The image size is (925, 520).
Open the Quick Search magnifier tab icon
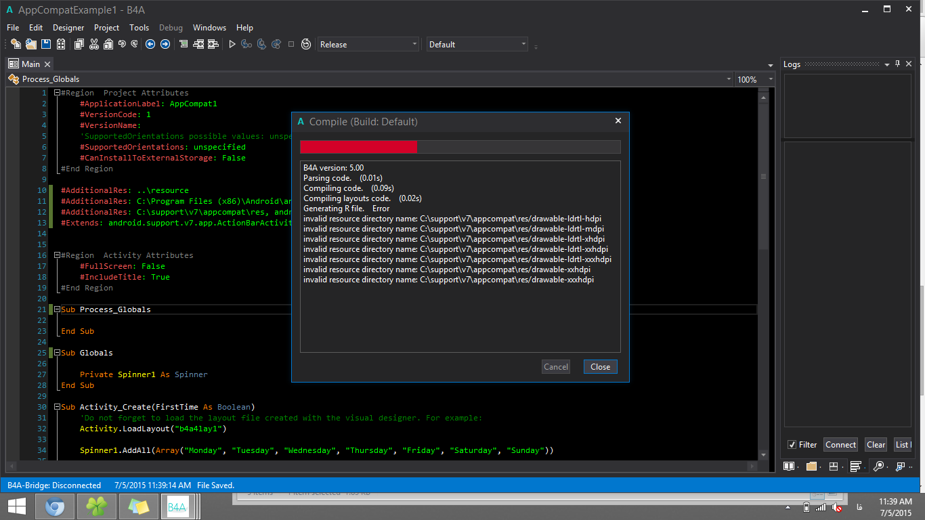tap(878, 467)
